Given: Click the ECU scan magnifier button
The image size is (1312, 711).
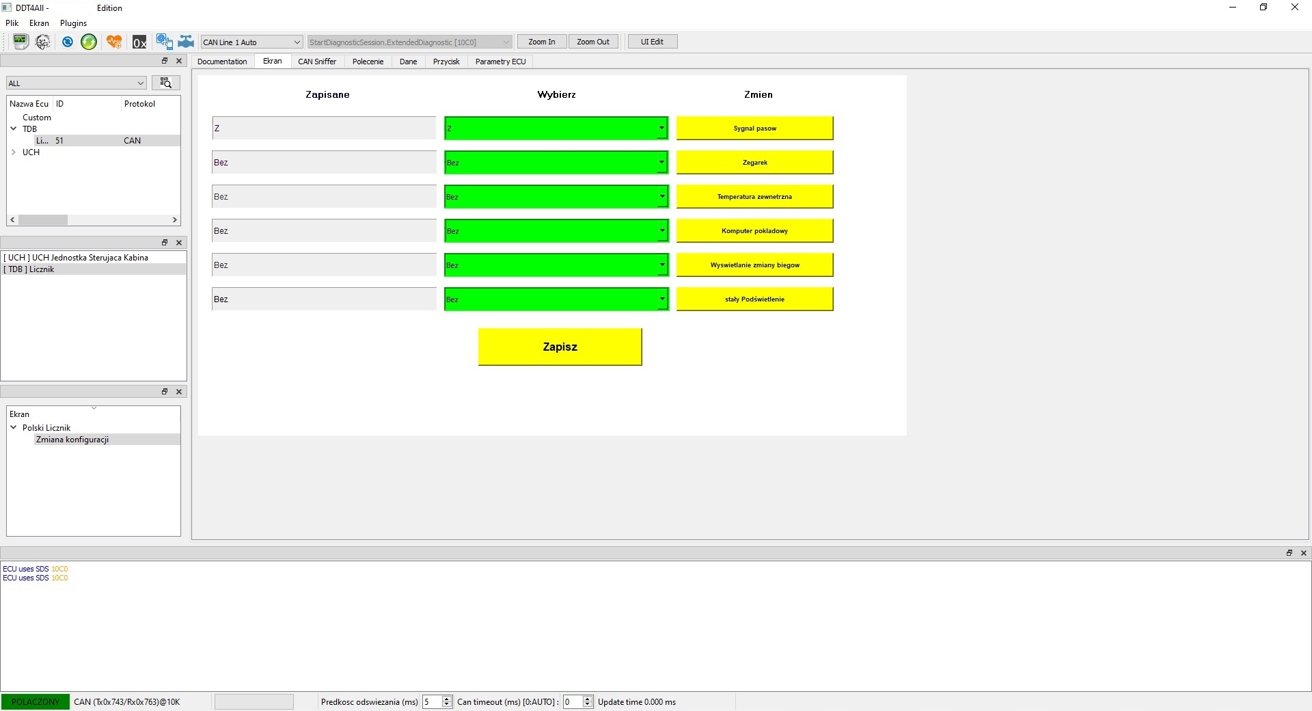Looking at the screenshot, I should tap(165, 83).
